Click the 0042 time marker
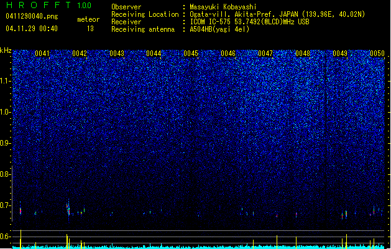 [x=80, y=54]
